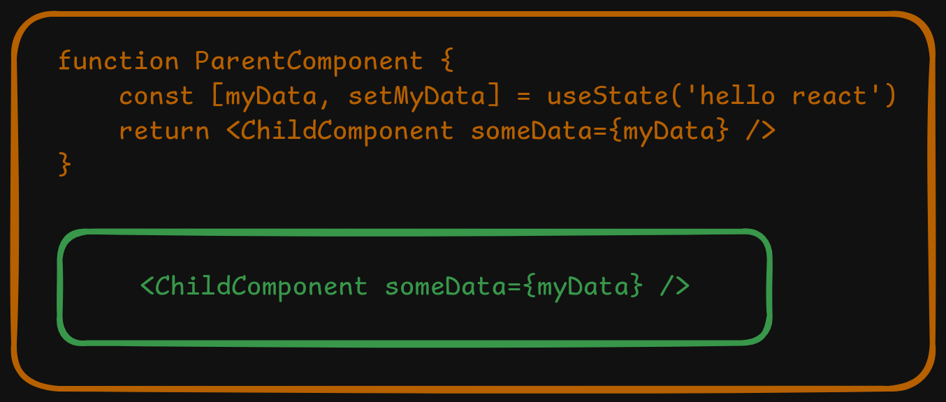Click the setMyData setter name

[x=416, y=96]
